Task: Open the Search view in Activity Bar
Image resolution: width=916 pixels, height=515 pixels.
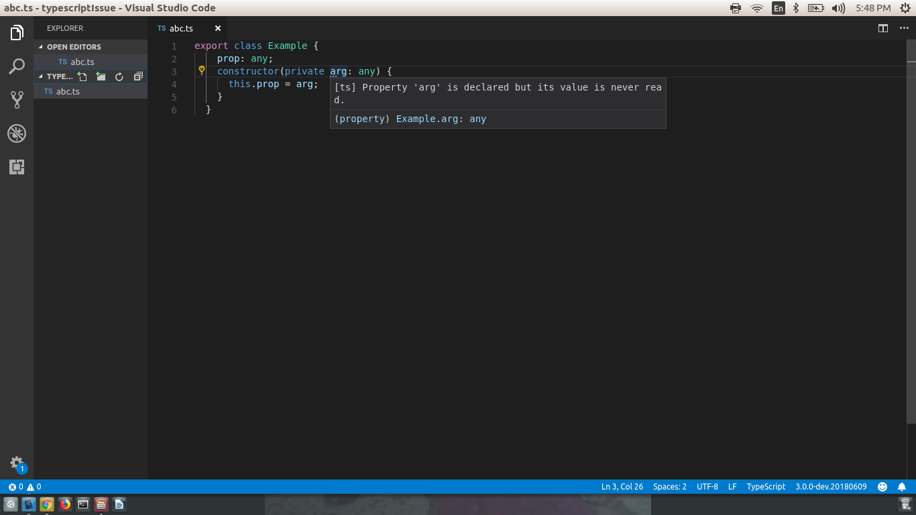Action: point(17,66)
